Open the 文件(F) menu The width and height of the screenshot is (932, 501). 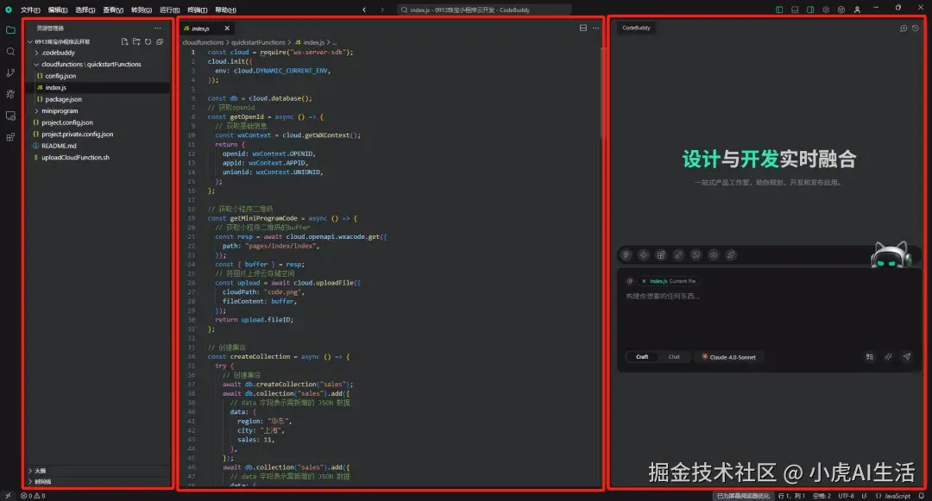click(30, 9)
